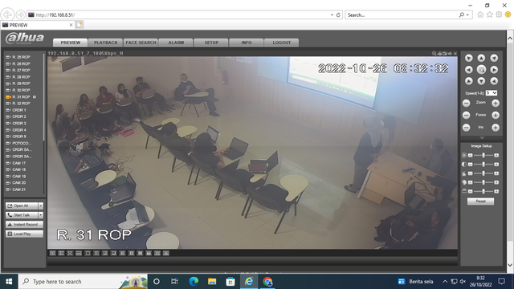Click the PTZ center 3D positioning icon
The image size is (514, 289).
[481, 70]
